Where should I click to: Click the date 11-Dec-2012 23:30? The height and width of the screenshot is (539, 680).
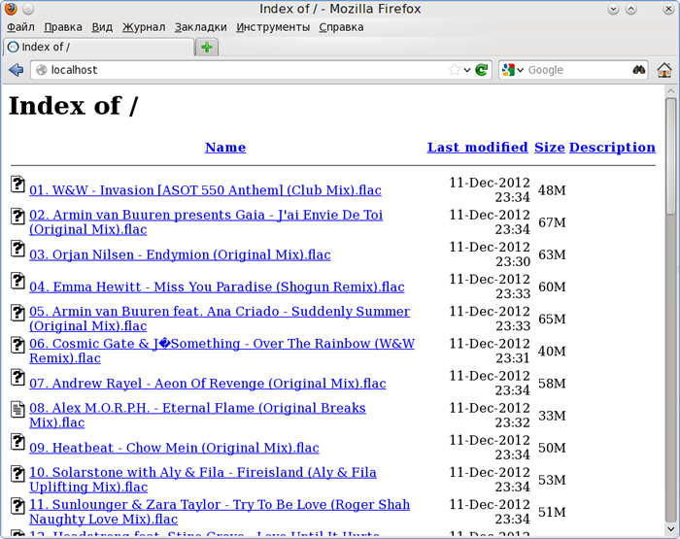coord(490,254)
